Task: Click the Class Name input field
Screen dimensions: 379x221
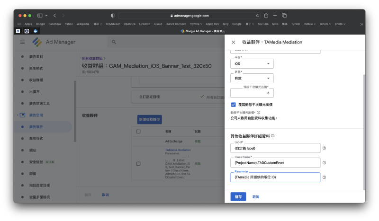Action: click(275, 163)
